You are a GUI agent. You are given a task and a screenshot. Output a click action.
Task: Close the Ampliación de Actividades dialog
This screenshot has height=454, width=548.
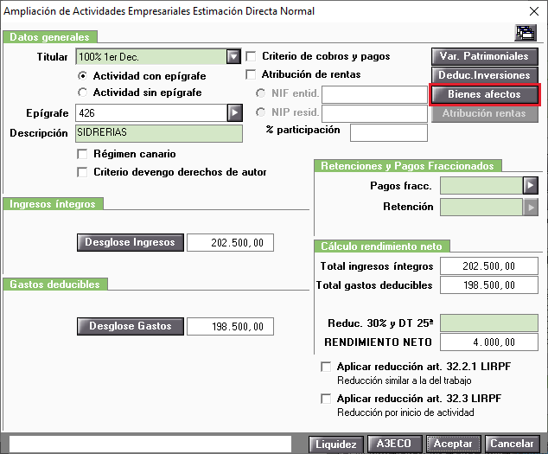pyautogui.click(x=534, y=11)
